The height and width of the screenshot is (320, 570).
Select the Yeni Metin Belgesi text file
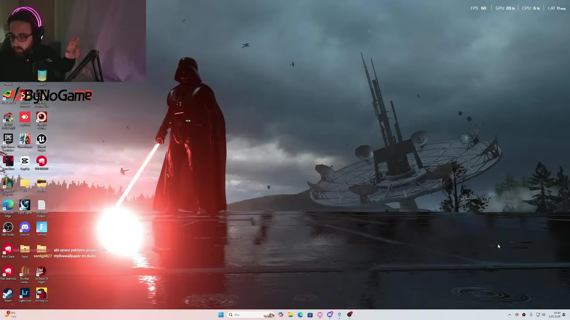[x=41, y=208]
